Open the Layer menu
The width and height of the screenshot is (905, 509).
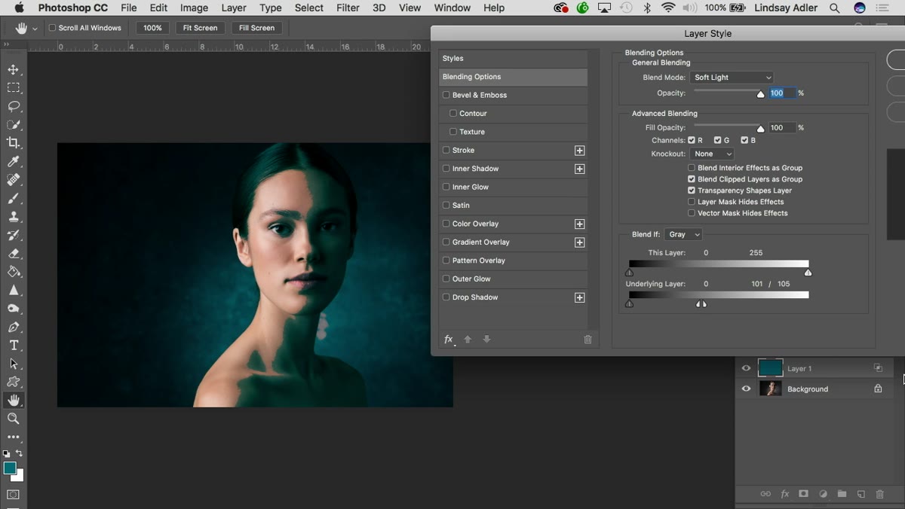pyautogui.click(x=234, y=8)
